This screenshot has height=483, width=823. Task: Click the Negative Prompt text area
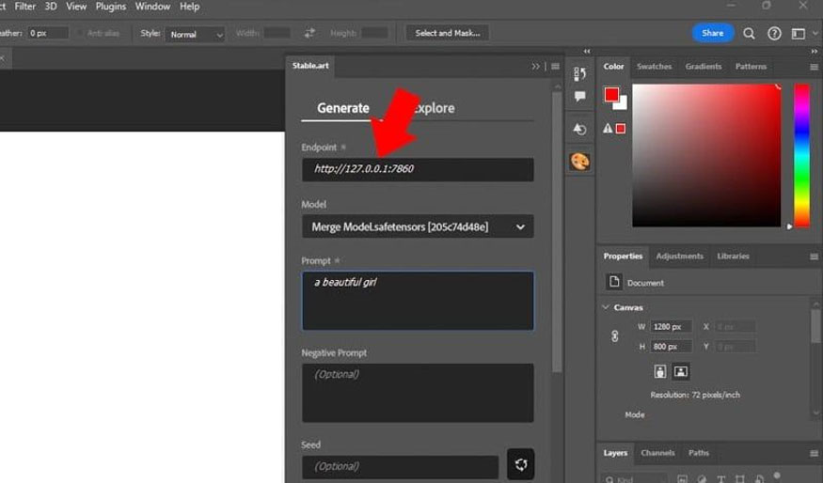click(418, 393)
